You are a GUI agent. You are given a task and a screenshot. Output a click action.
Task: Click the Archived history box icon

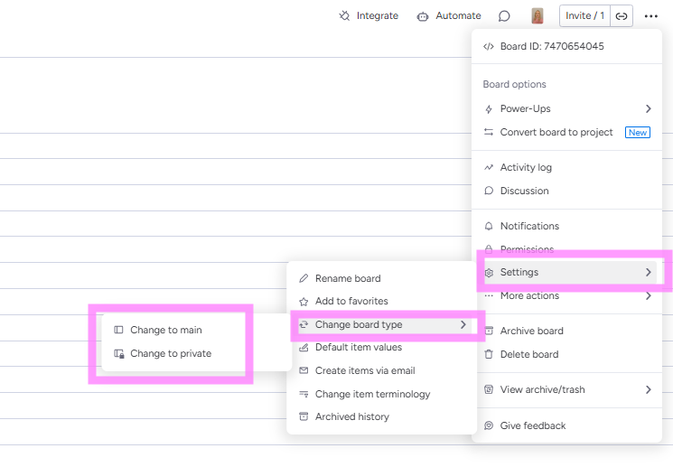click(x=304, y=416)
